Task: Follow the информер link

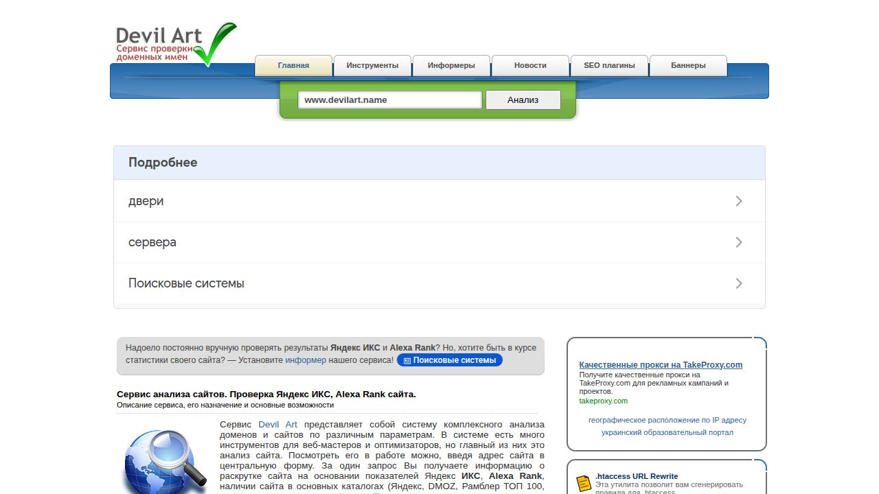Action: (x=306, y=360)
